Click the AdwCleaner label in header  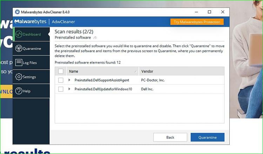pos(63,22)
